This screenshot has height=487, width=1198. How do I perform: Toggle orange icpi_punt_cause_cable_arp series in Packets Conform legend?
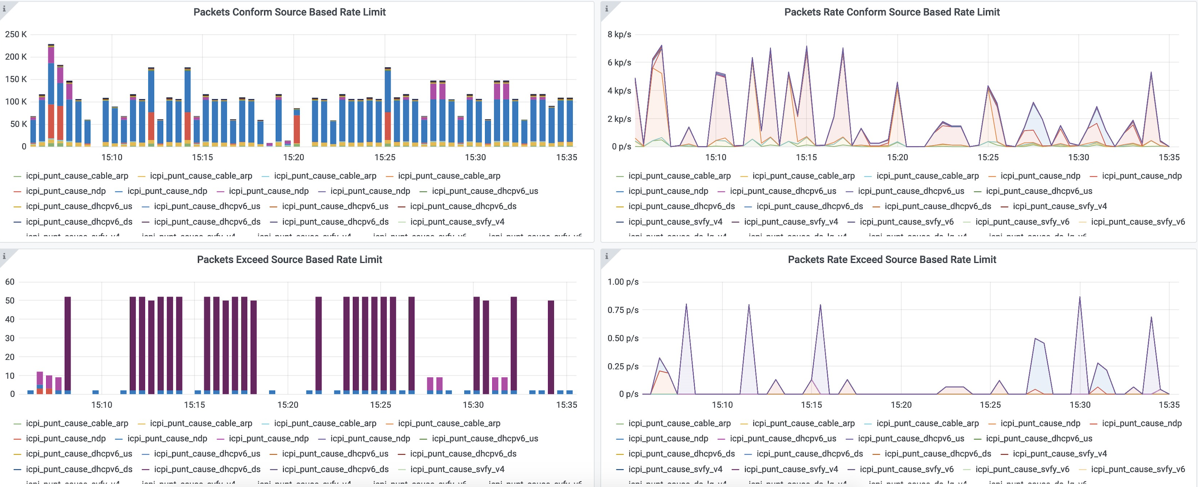449,176
